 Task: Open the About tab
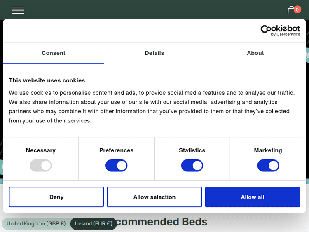[x=255, y=53]
